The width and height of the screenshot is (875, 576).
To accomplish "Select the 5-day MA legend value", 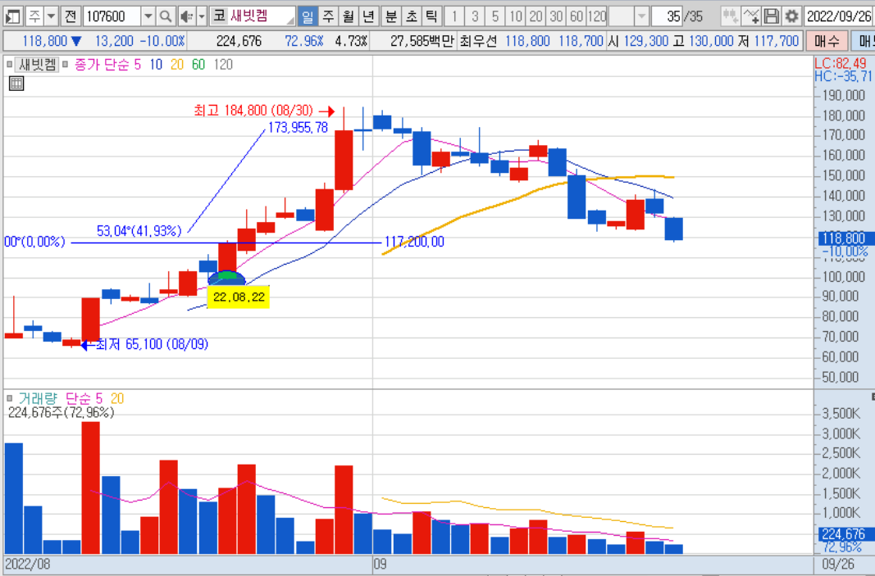I will tap(137, 65).
